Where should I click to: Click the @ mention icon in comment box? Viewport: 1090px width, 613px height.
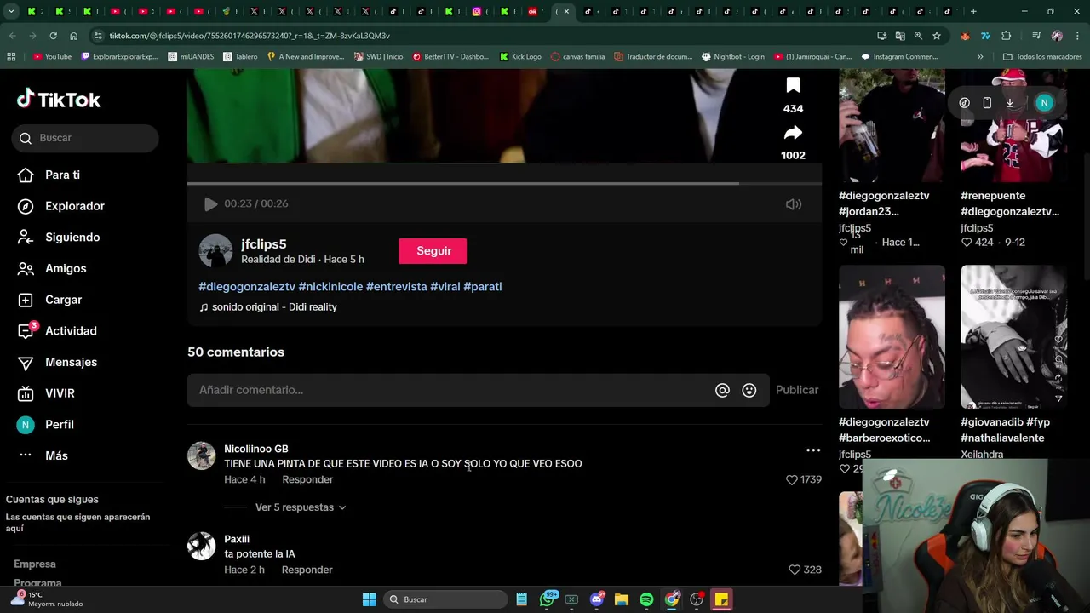tap(722, 390)
